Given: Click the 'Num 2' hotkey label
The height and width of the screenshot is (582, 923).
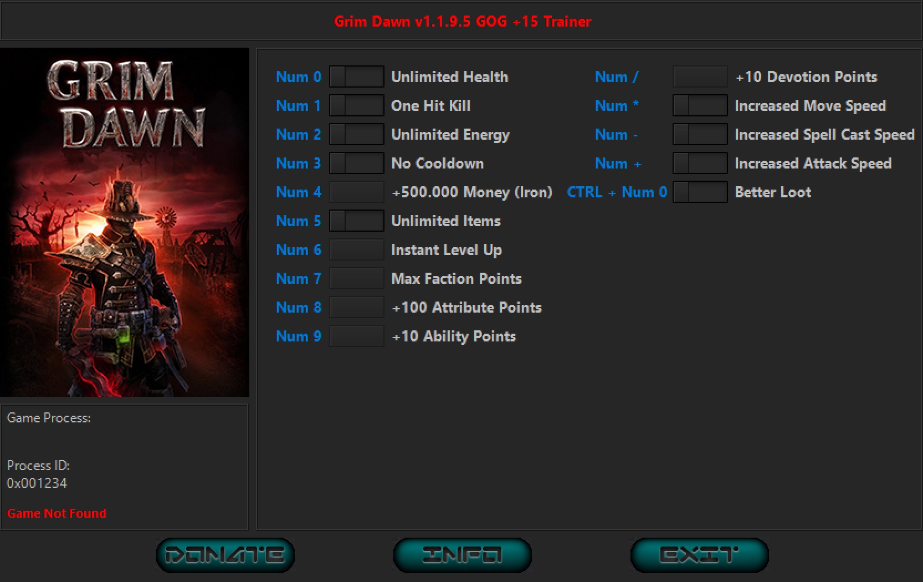Looking at the screenshot, I should (x=299, y=135).
